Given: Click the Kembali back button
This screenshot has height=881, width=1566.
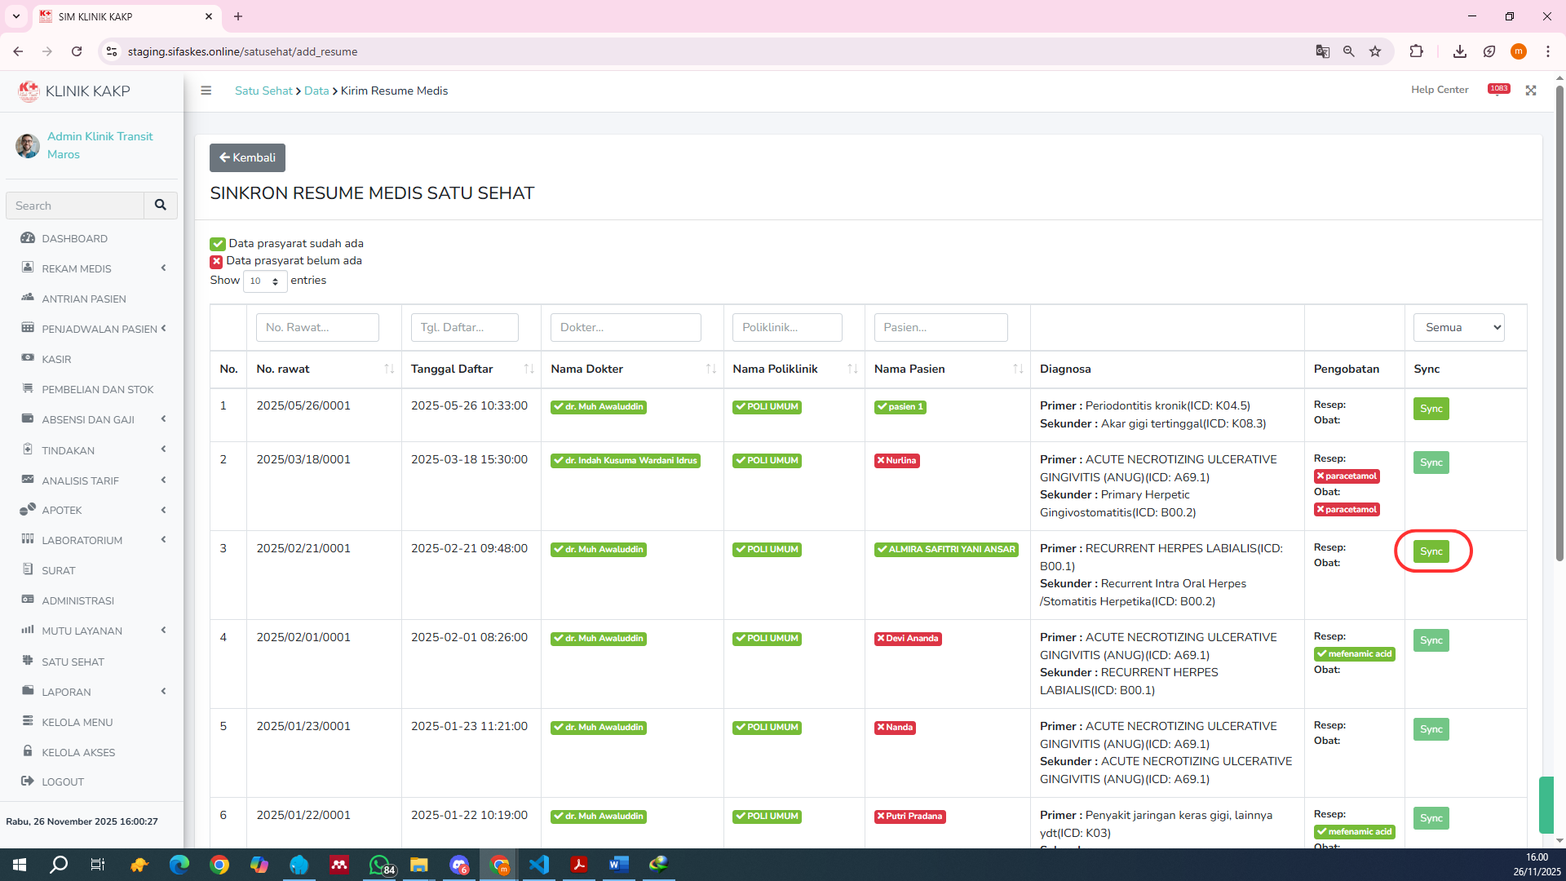Looking at the screenshot, I should (x=247, y=157).
